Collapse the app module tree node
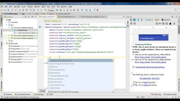Screen dimensions: 180x101 click(x=4, y=20)
